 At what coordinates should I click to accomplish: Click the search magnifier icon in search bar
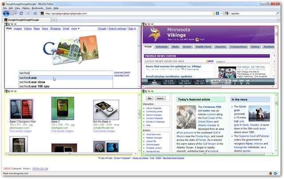(x=278, y=14)
